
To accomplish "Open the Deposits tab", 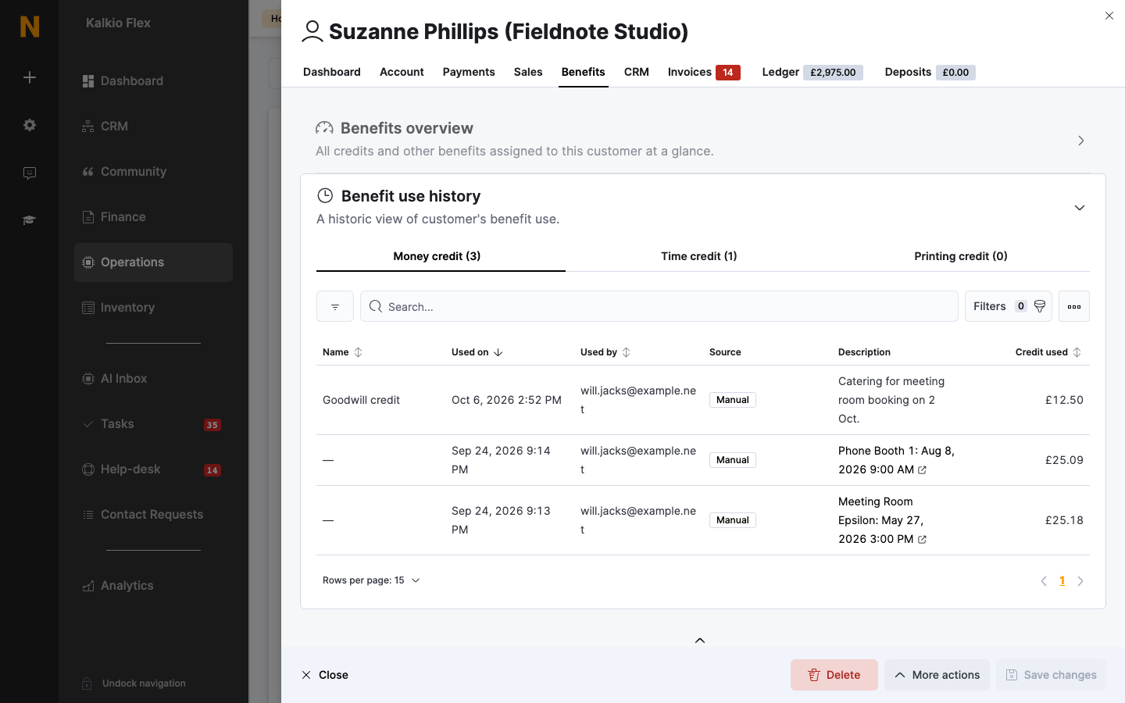I will tap(930, 72).
